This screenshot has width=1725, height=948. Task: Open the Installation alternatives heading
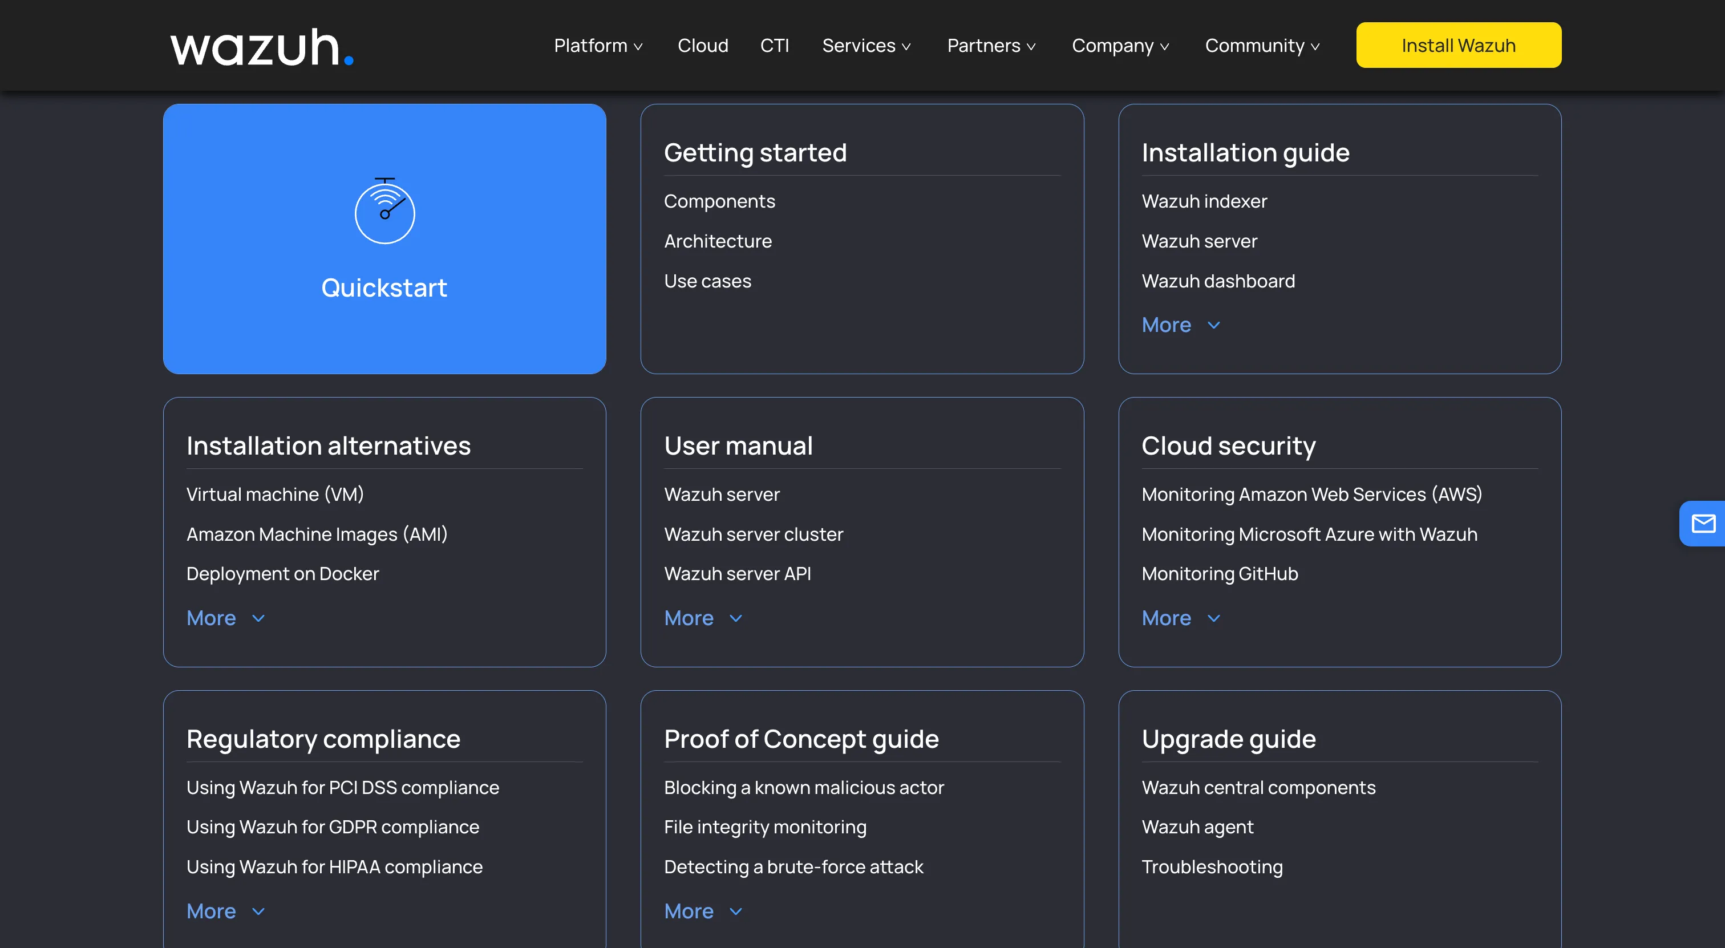pyautogui.click(x=328, y=447)
